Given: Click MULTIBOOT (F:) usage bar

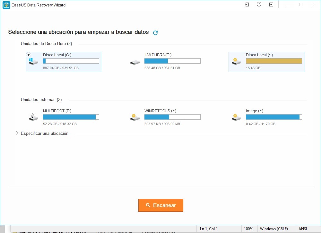Looking at the screenshot, I should (71, 117).
